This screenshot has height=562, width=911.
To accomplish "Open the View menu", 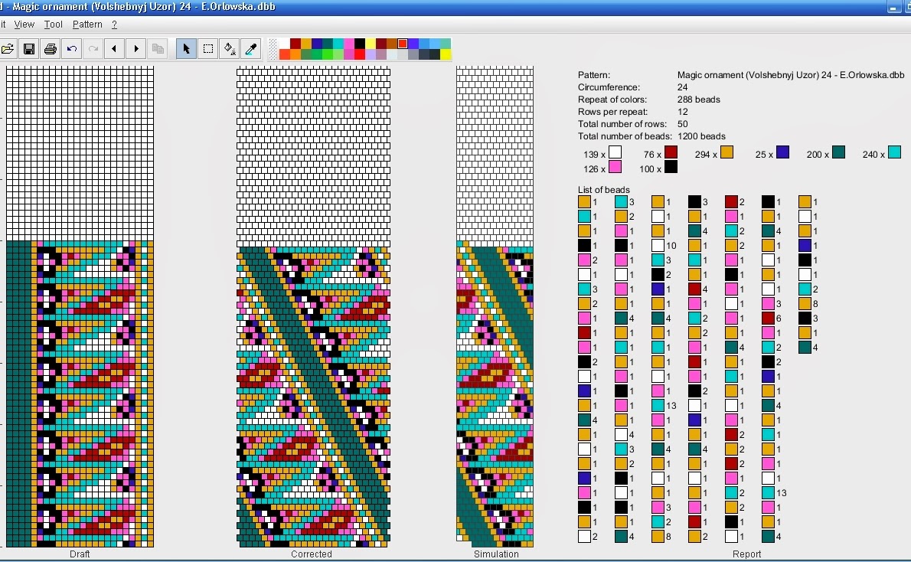I will tap(24, 25).
